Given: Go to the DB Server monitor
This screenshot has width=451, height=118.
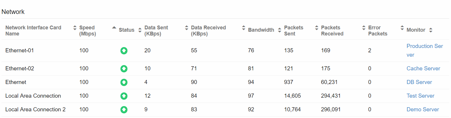Looking at the screenshot, I should click(419, 82).
